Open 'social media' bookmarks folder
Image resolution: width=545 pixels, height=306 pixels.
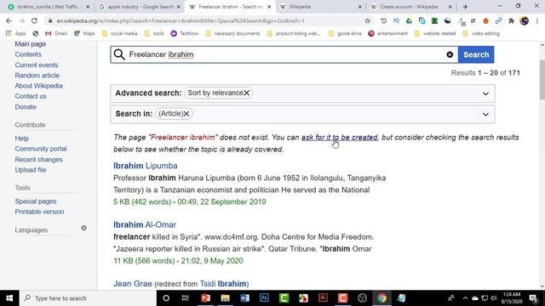[119, 34]
